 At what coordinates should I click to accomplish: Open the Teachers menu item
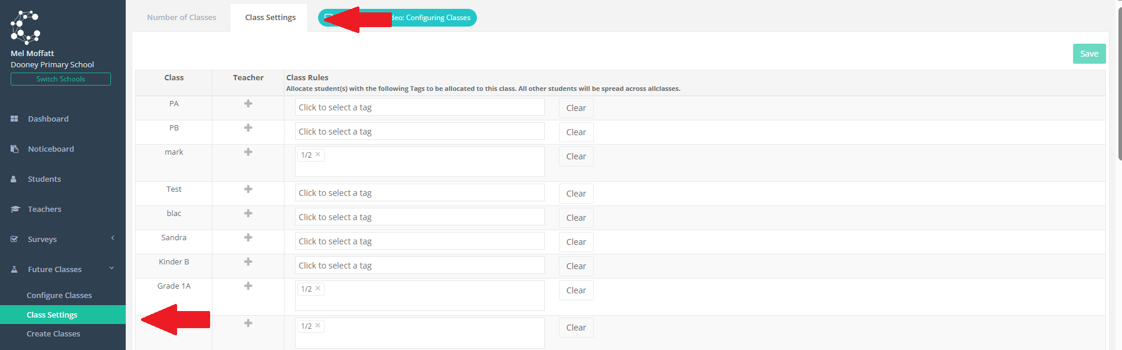click(44, 209)
